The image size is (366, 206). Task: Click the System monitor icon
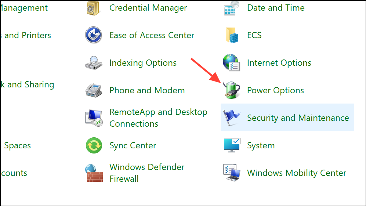point(232,145)
